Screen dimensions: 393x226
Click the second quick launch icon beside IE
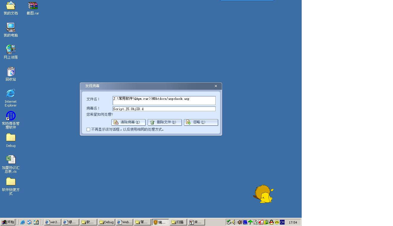(x=29, y=222)
